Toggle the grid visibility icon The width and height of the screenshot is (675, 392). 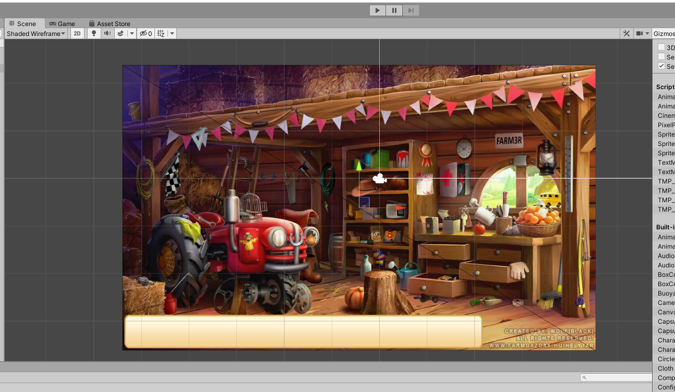tap(161, 33)
